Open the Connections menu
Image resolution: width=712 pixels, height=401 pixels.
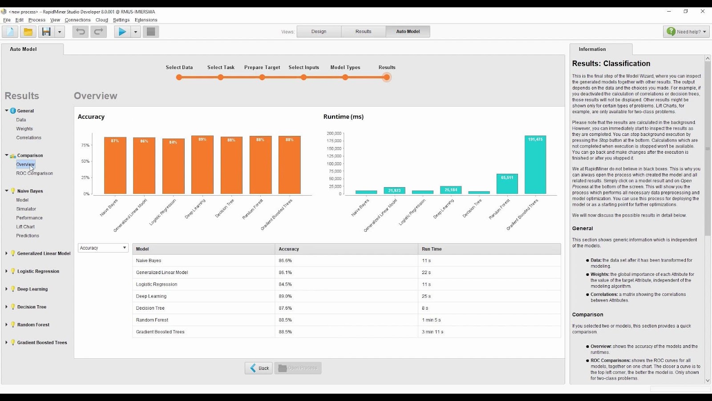point(77,20)
